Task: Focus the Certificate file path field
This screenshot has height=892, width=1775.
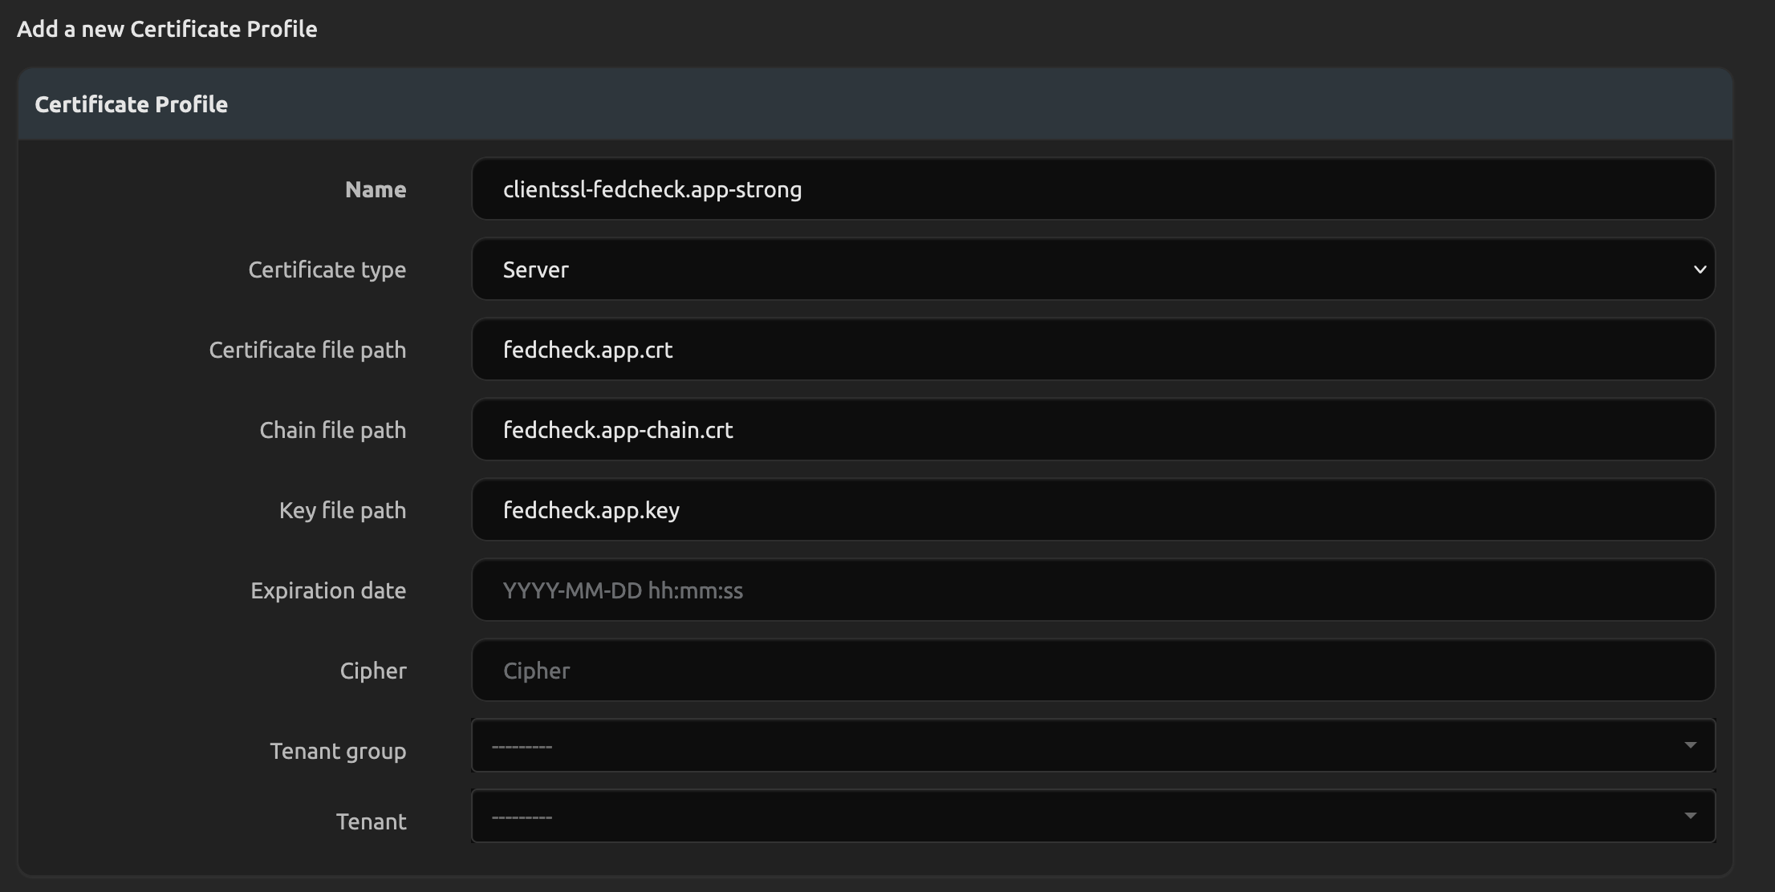Action: 1093,350
